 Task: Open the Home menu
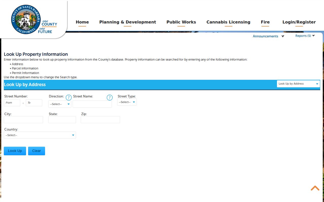(82, 22)
